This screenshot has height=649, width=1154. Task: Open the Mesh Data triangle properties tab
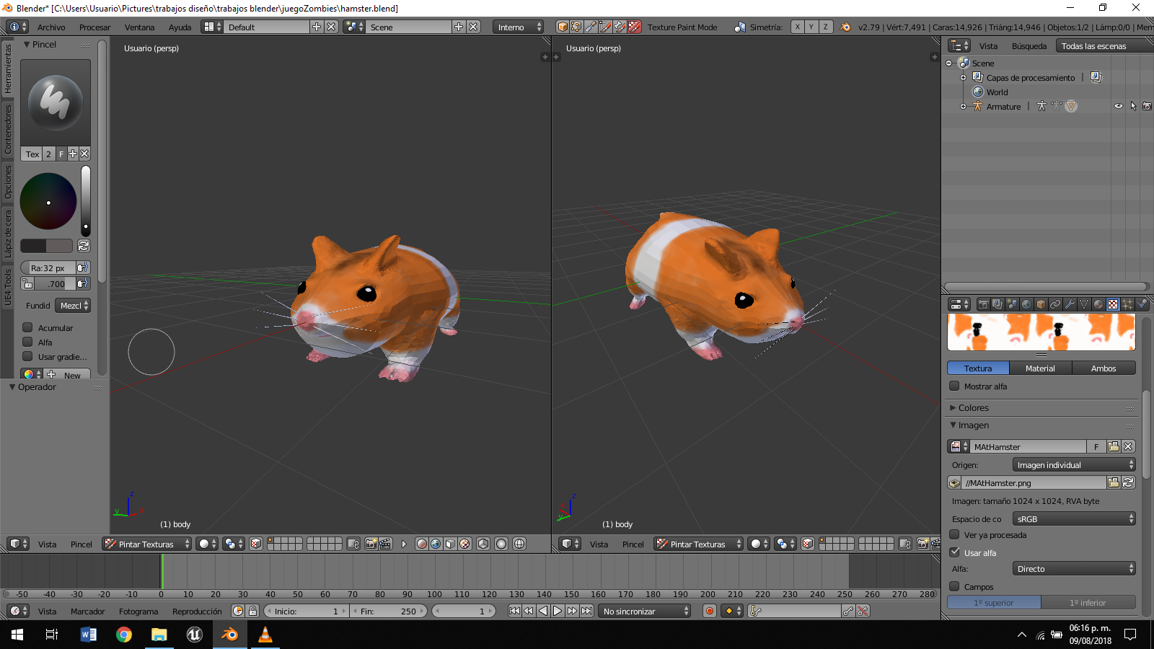pyautogui.click(x=1084, y=304)
